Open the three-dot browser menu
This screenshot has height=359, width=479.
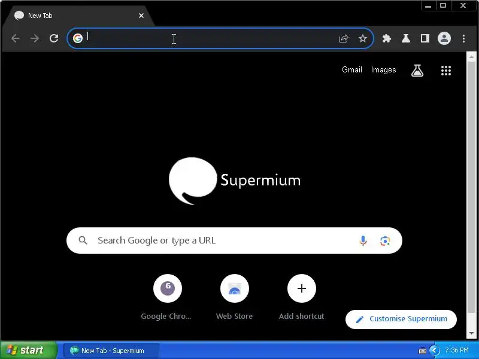click(x=463, y=38)
